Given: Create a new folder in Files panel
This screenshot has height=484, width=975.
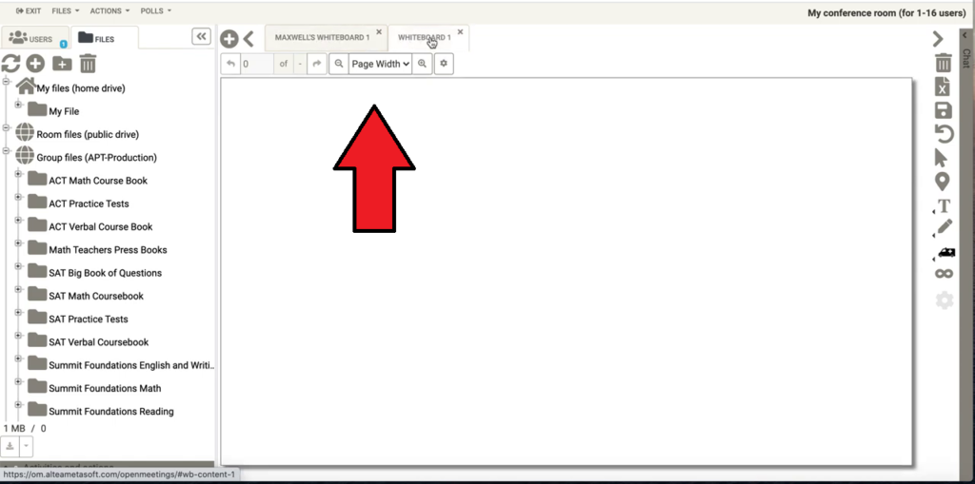Looking at the screenshot, I should 62,64.
